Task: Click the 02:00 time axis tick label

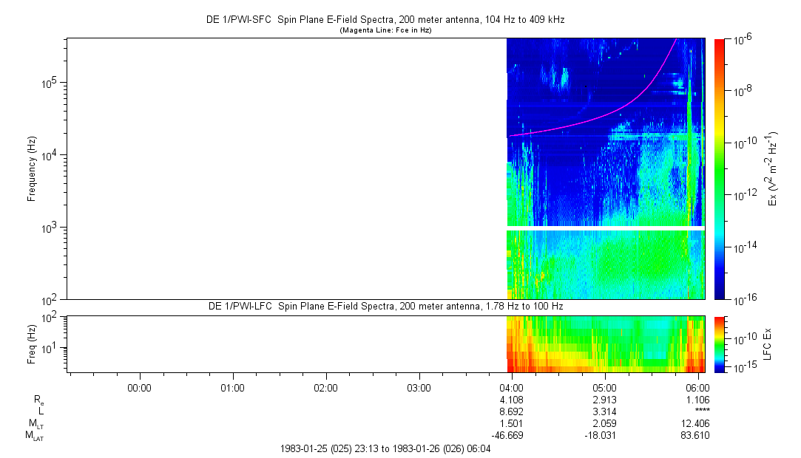Action: pyautogui.click(x=325, y=387)
